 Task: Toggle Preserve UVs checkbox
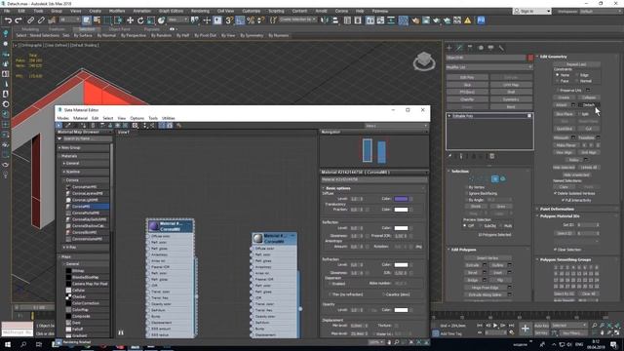point(558,91)
